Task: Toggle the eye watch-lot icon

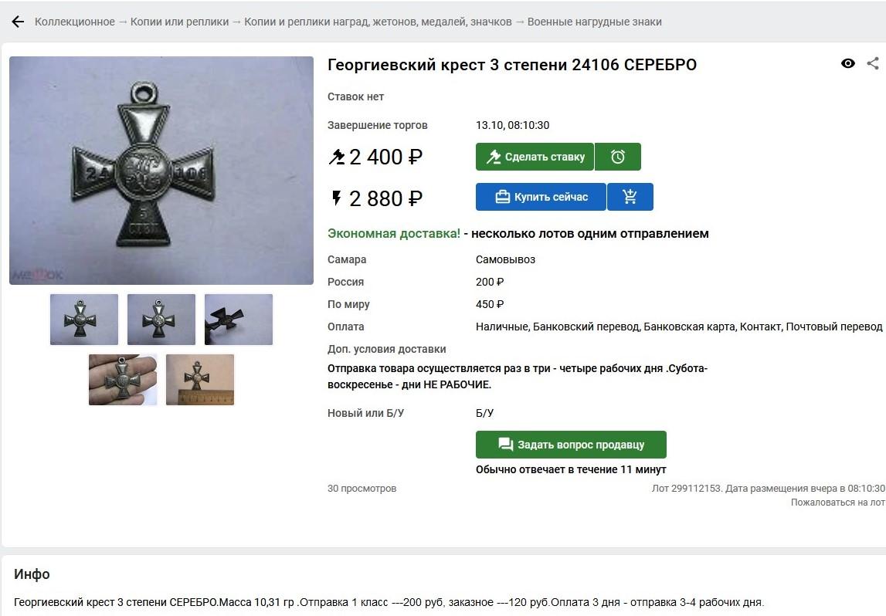Action: point(847,63)
